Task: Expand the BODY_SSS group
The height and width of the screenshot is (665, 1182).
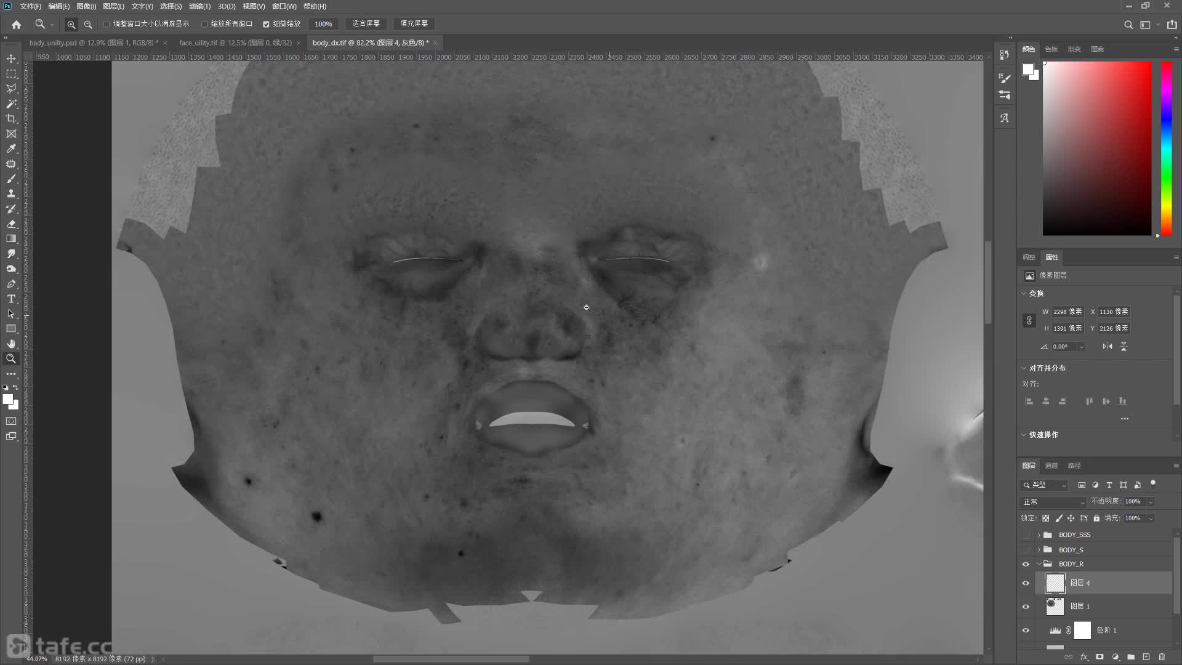Action: (1039, 535)
